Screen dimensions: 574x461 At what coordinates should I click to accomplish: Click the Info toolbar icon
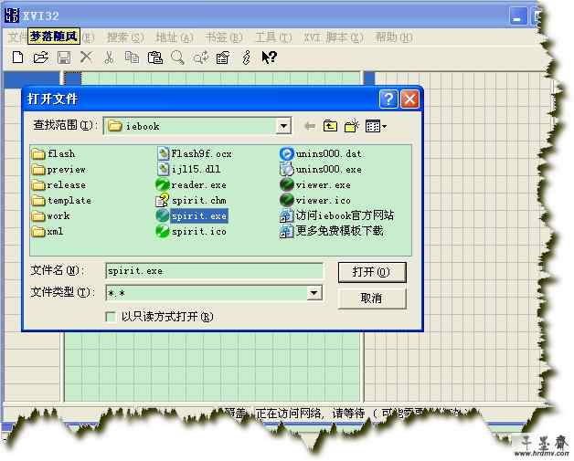(247, 58)
